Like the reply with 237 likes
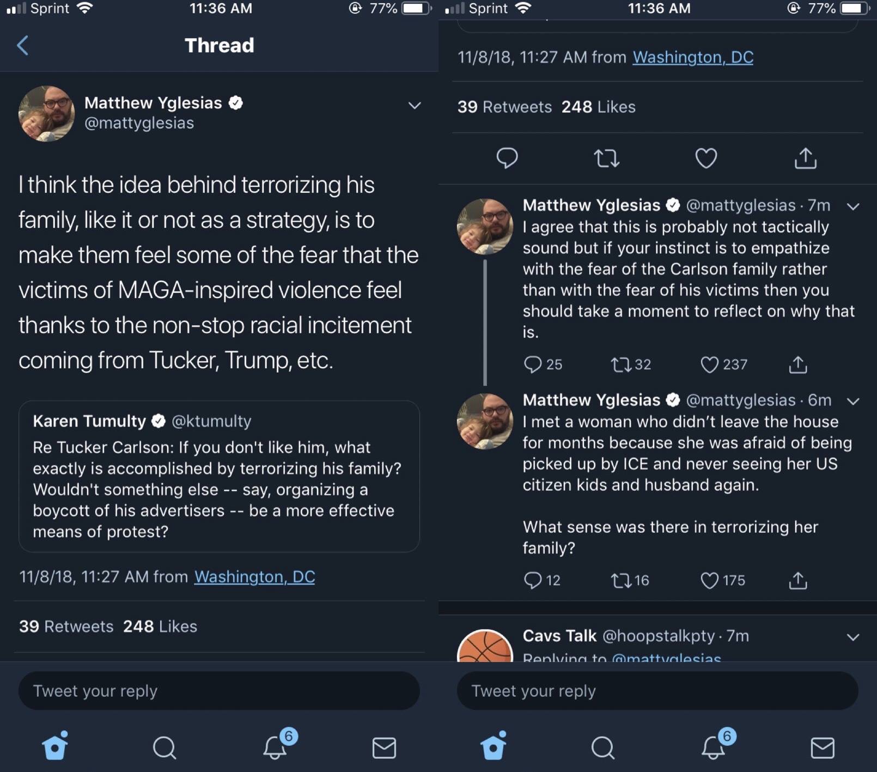Viewport: 877px width, 772px height. [x=709, y=364]
